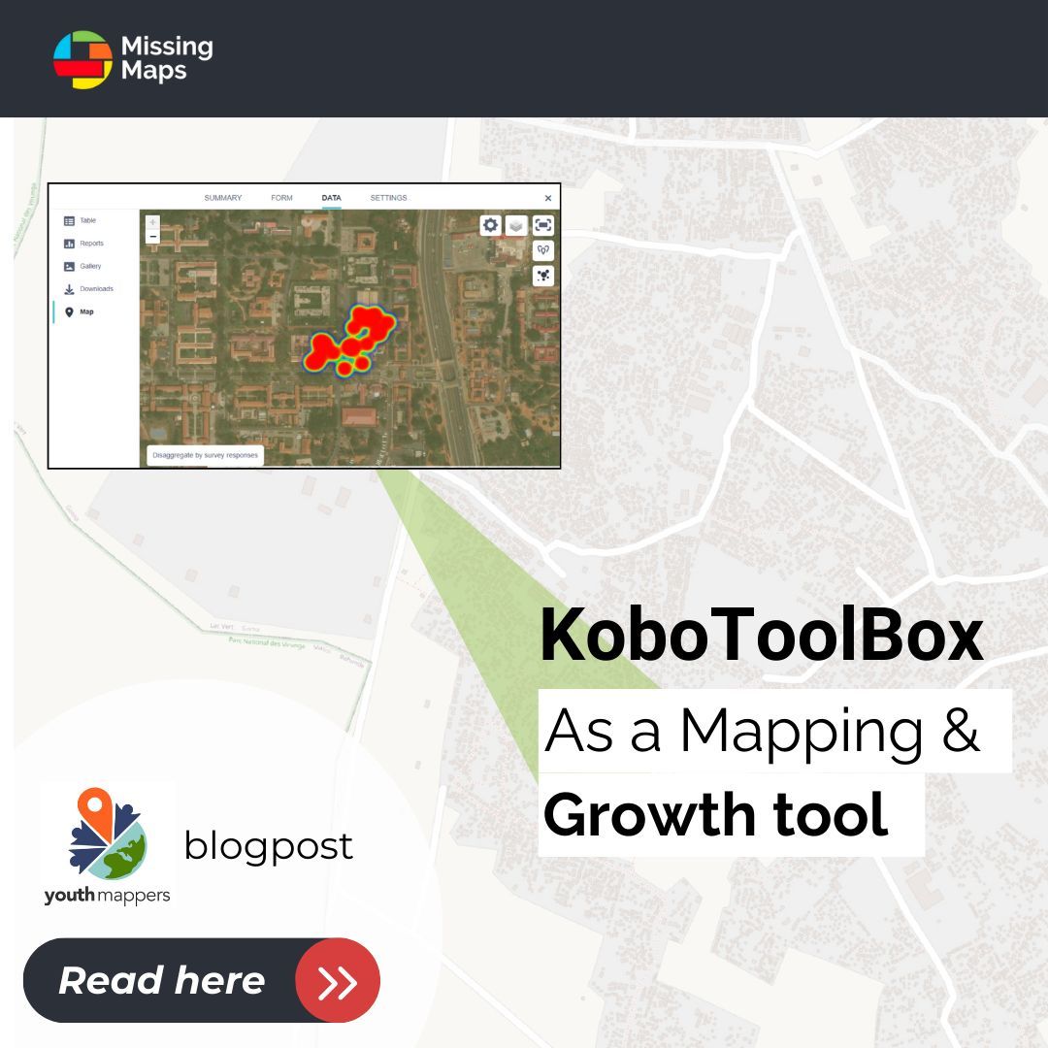Click Disaggregate by survey responses button
The height and width of the screenshot is (1048, 1048).
click(205, 455)
